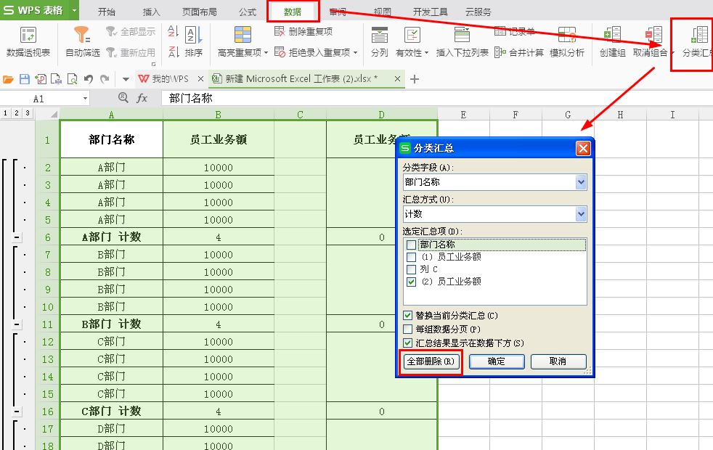Open the 模拟分析 what-if analysis tool
Viewport: 713px width, 450px height.
(567, 42)
